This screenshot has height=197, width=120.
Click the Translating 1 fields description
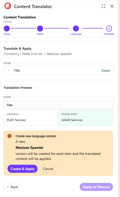(x=38, y=54)
